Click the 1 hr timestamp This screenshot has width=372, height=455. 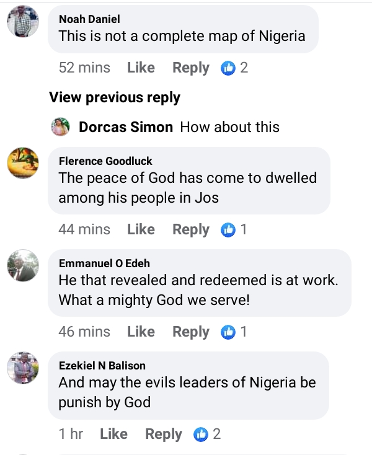71,435
